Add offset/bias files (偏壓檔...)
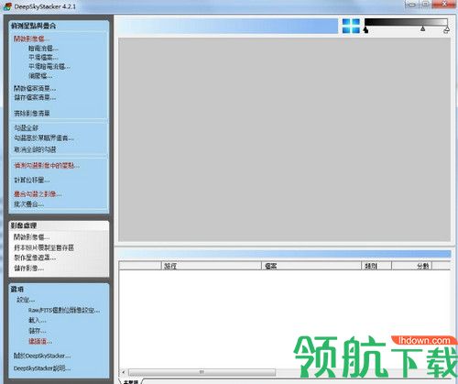 pos(40,75)
